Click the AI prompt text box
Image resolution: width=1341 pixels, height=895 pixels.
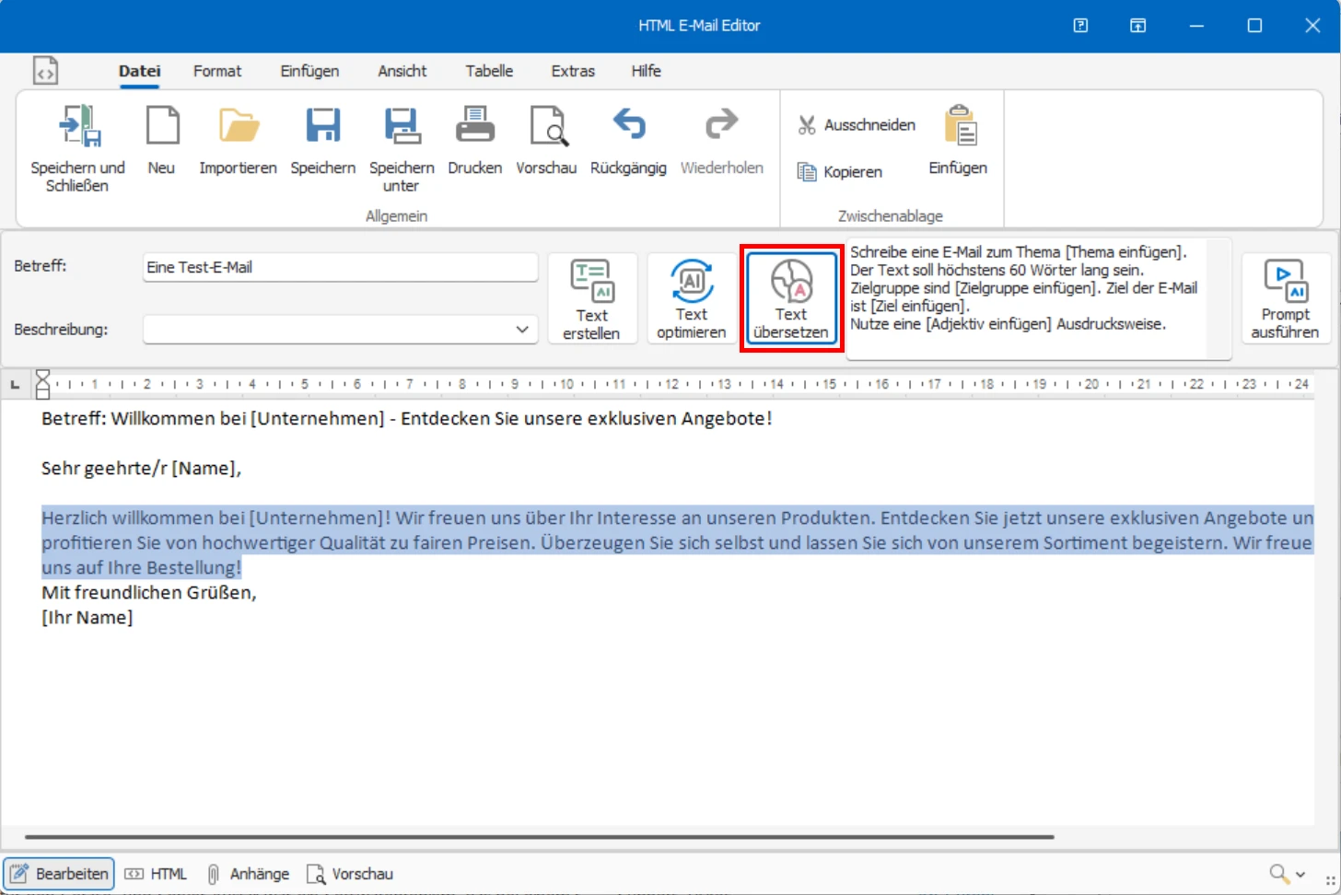tap(1038, 298)
